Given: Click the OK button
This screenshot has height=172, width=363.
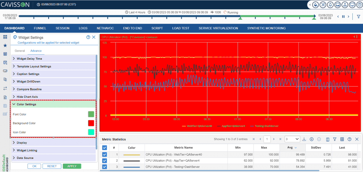Looking at the screenshot, I should pos(34,166).
